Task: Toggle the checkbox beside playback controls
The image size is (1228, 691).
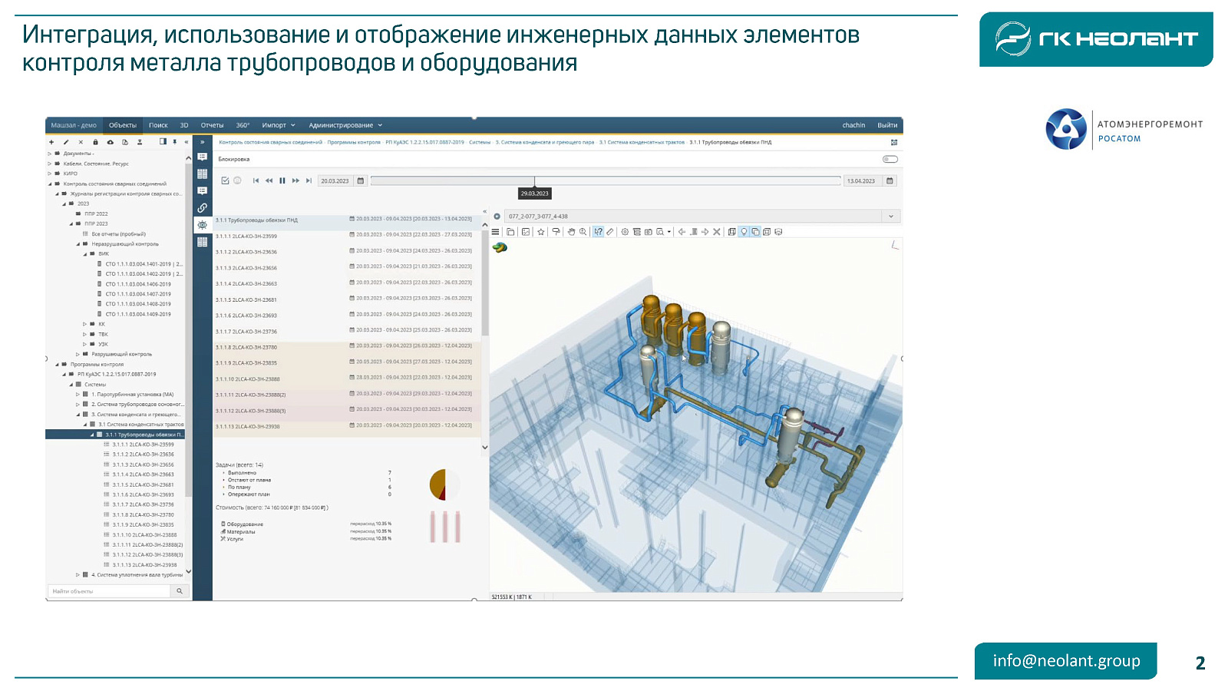Action: tap(225, 181)
